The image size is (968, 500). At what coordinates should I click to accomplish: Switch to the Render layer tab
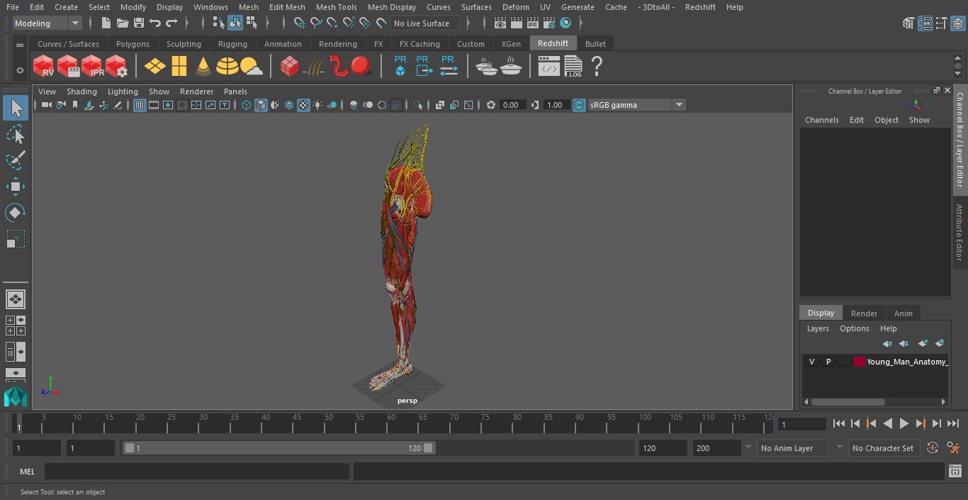pos(864,313)
